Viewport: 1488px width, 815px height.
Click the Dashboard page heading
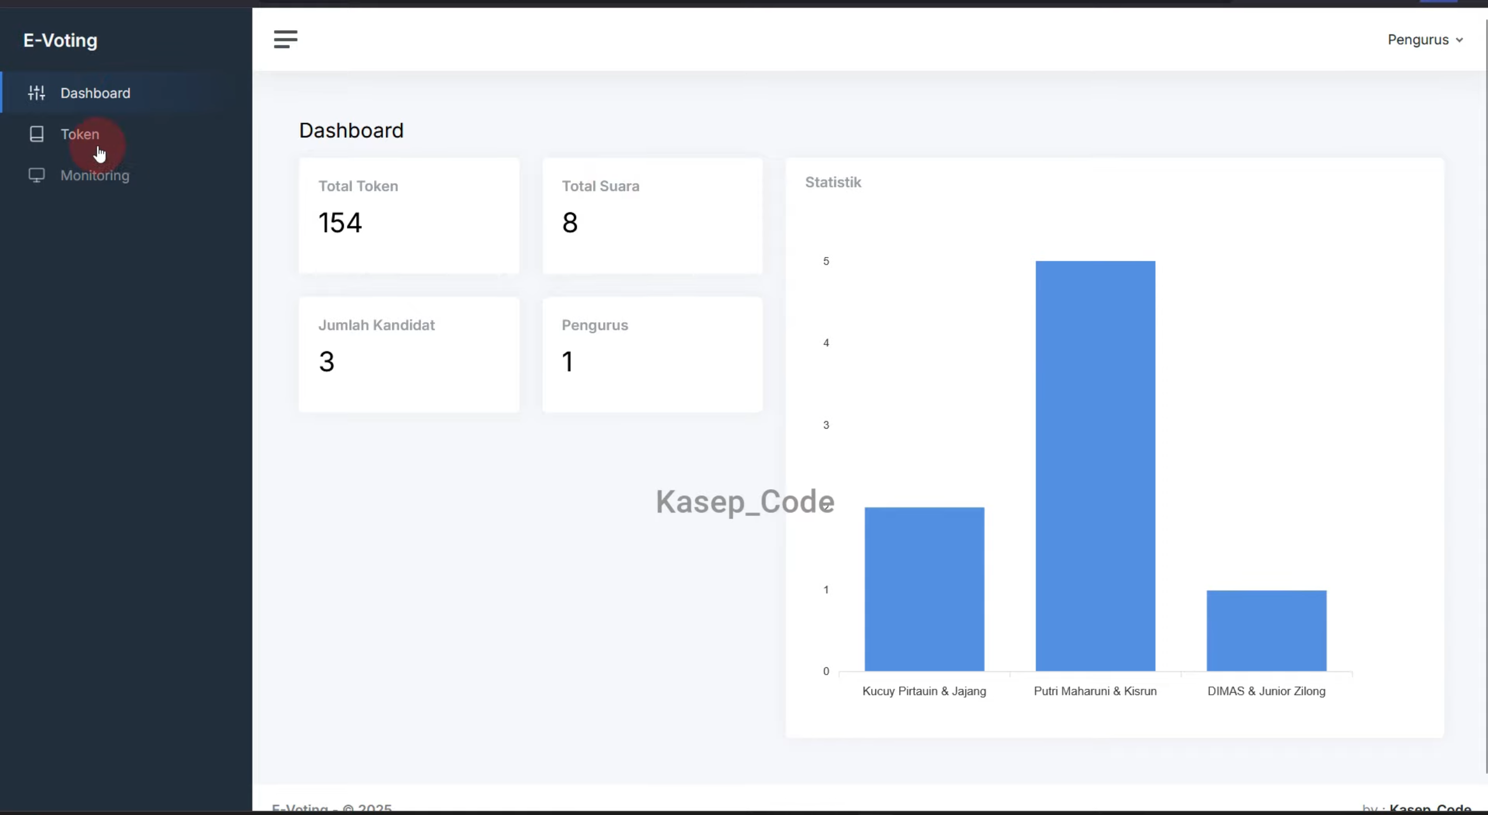351,130
